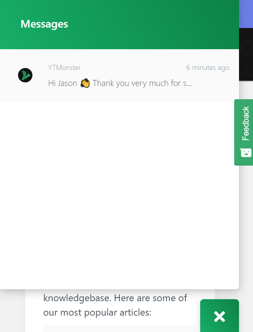Click the "6 minutes ago" timestamp

pyautogui.click(x=208, y=68)
